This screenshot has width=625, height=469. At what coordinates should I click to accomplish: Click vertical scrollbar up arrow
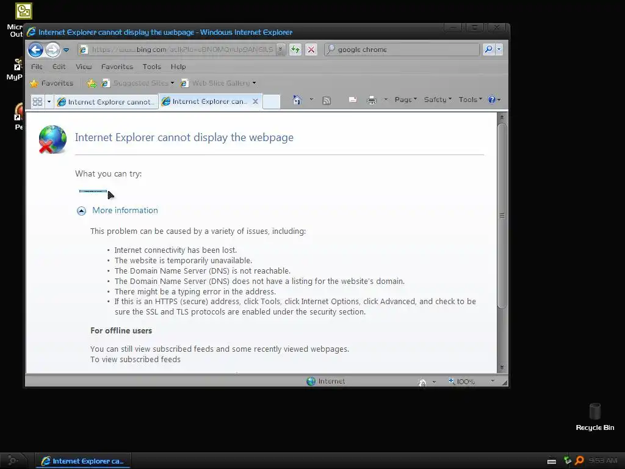tap(502, 117)
